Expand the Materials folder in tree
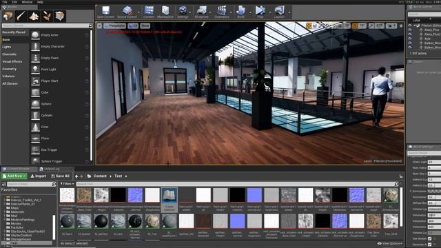 click(x=5, y=211)
